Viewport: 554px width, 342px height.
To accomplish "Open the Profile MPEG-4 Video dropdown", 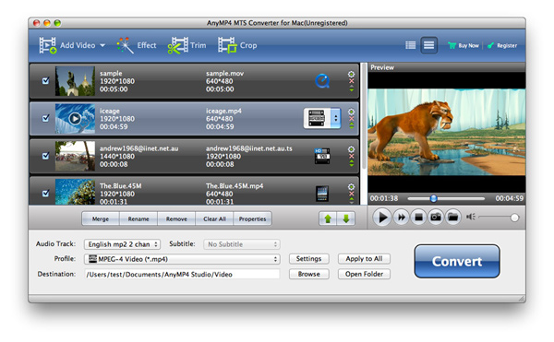I will pyautogui.click(x=182, y=259).
